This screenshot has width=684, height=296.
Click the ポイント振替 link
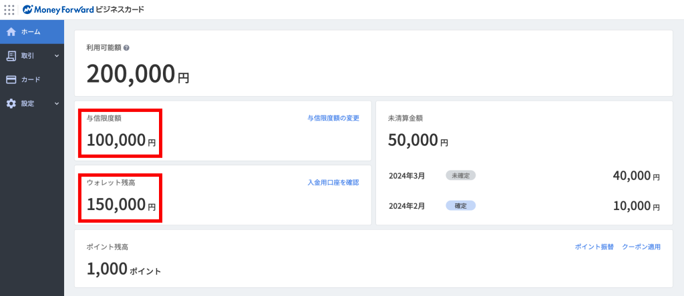pyautogui.click(x=594, y=247)
